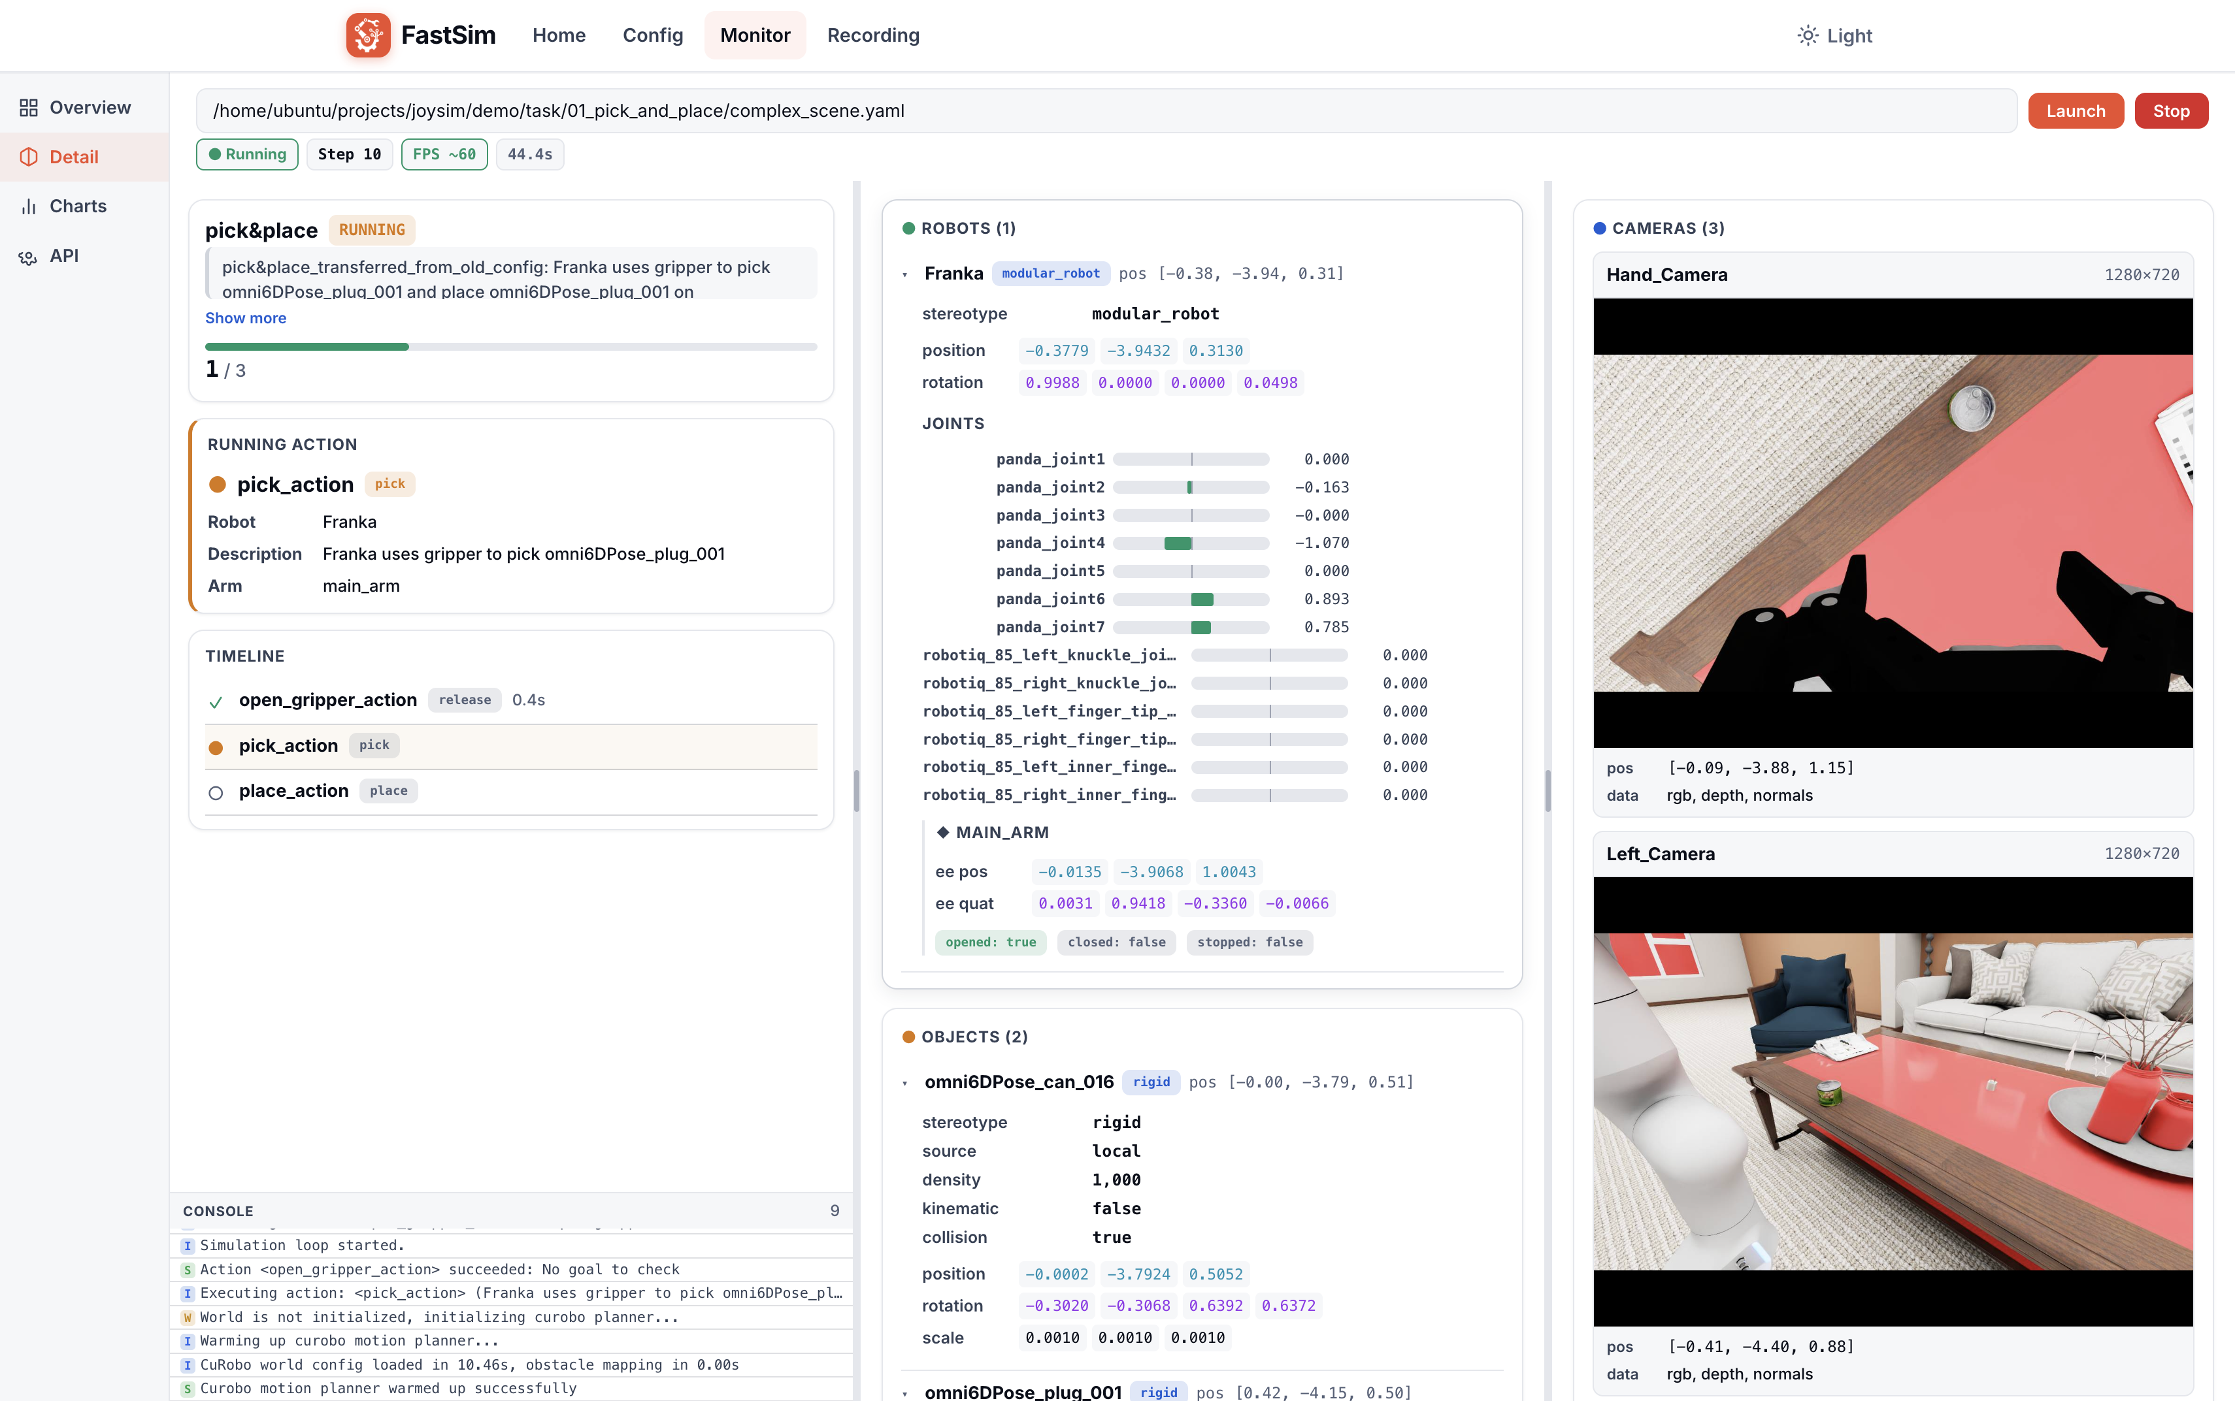Viewport: 2235px width, 1401px height.
Task: Click the Running status badge
Action: (x=248, y=153)
